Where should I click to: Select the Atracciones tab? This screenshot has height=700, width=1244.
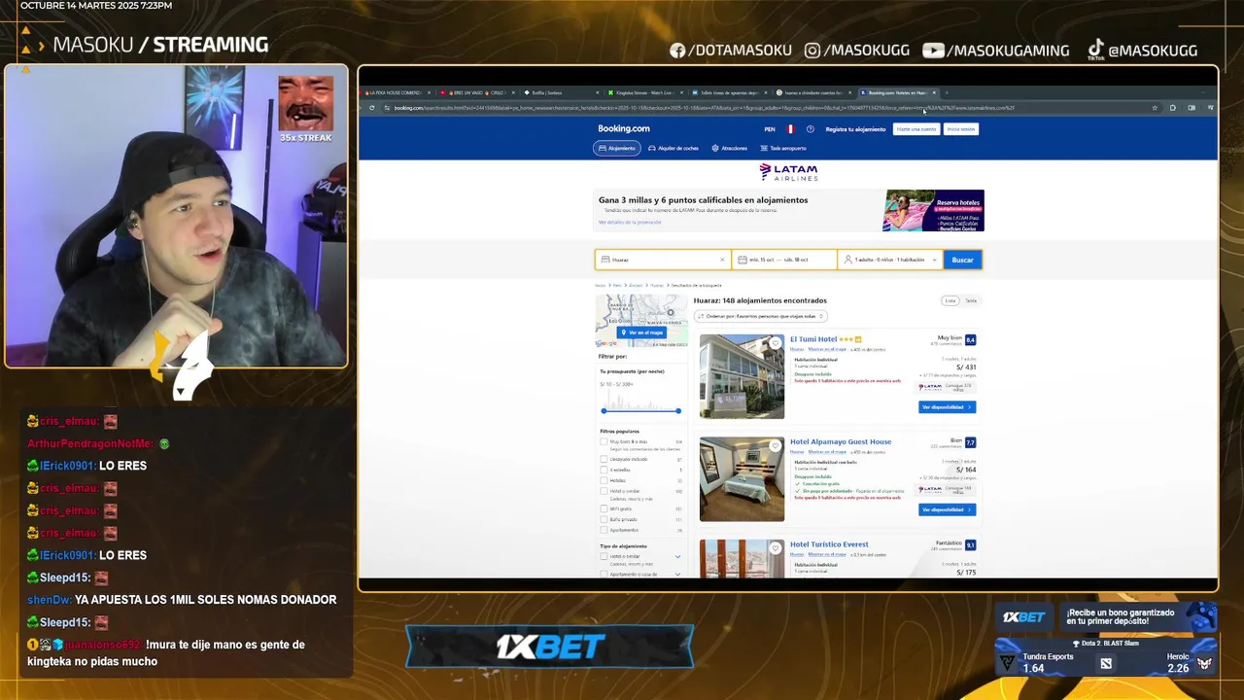pos(730,148)
